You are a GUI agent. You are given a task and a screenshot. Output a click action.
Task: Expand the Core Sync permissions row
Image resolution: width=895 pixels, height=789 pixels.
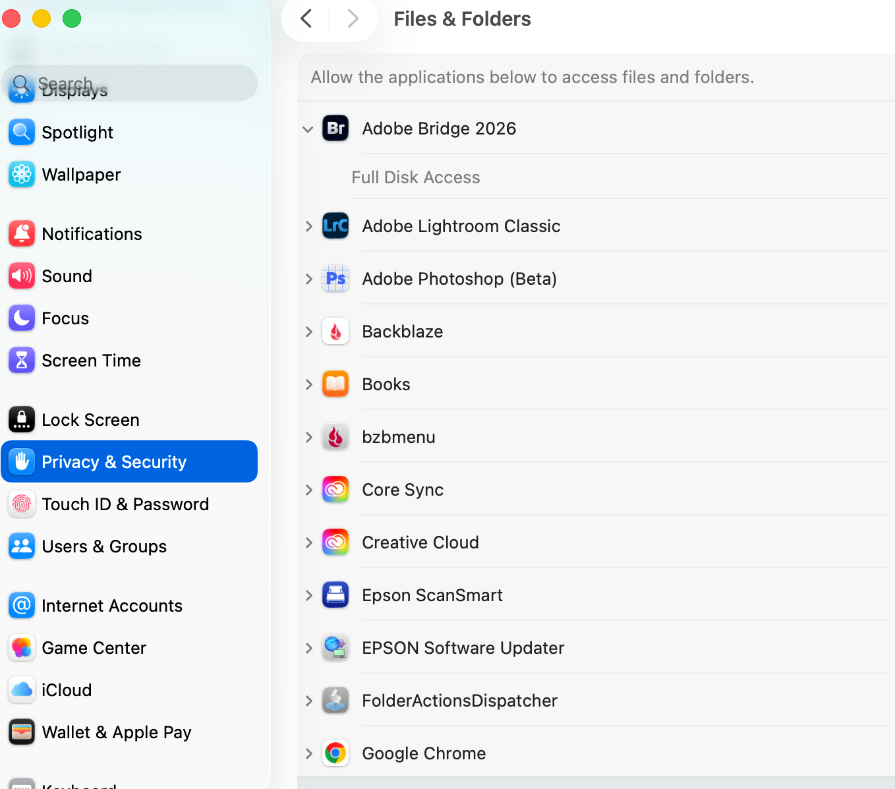[x=308, y=490]
